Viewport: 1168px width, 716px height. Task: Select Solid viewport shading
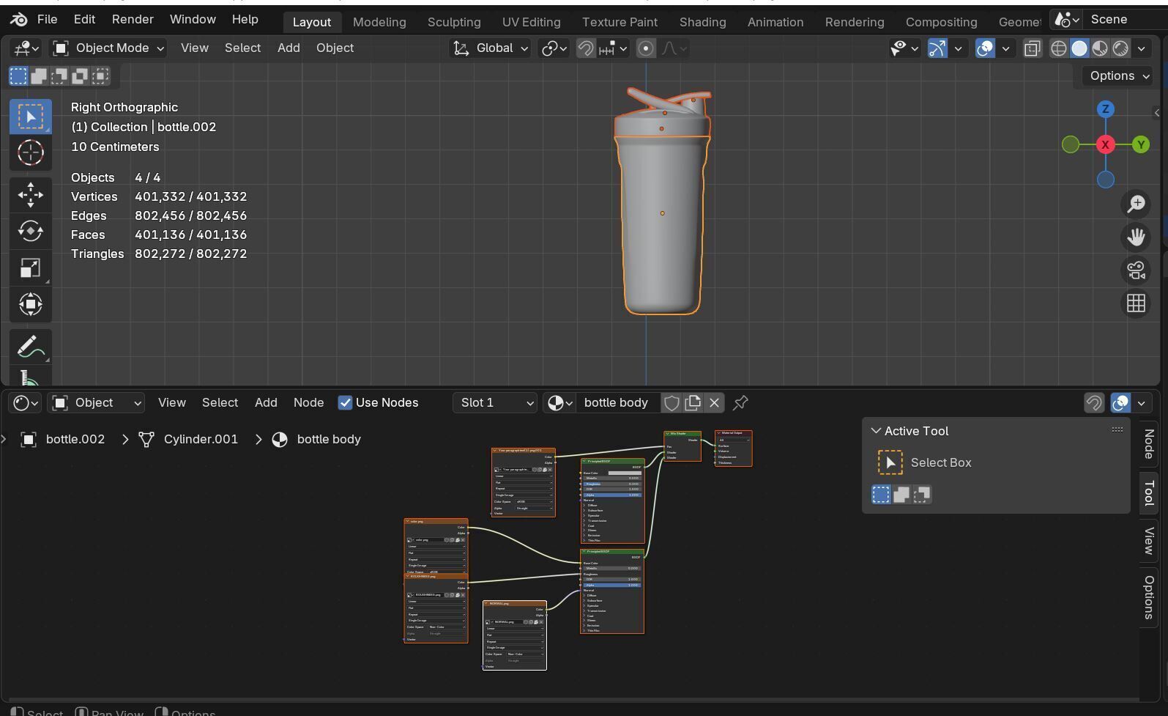(x=1079, y=48)
